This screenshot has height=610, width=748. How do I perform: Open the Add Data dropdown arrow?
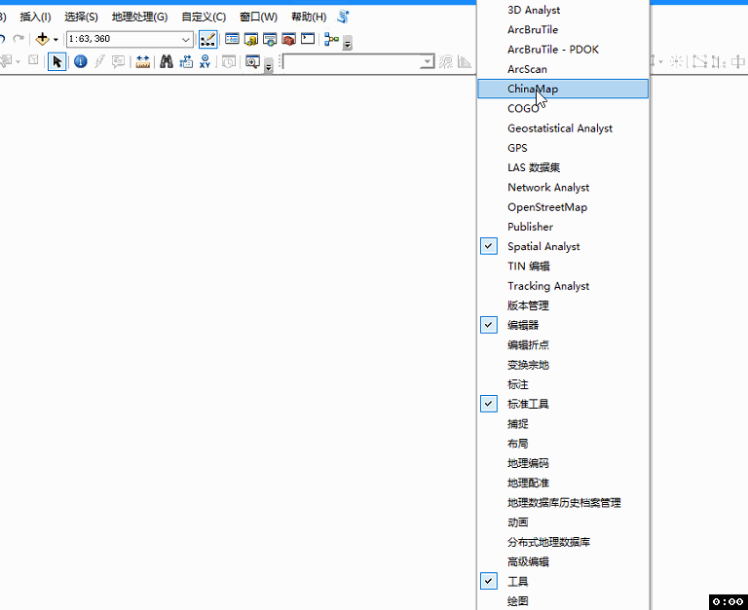[56, 40]
